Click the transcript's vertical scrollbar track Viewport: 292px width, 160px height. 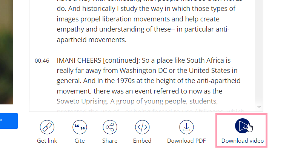(x=259, y=56)
